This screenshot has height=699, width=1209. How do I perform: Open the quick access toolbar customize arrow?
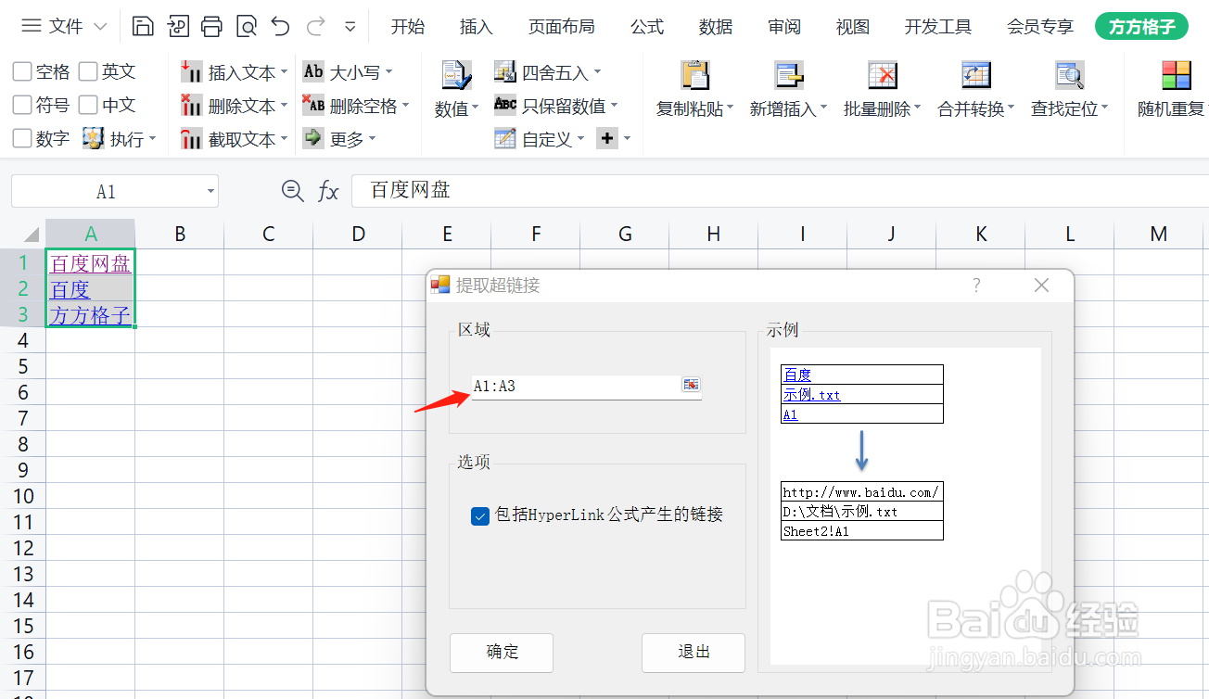coord(350,27)
